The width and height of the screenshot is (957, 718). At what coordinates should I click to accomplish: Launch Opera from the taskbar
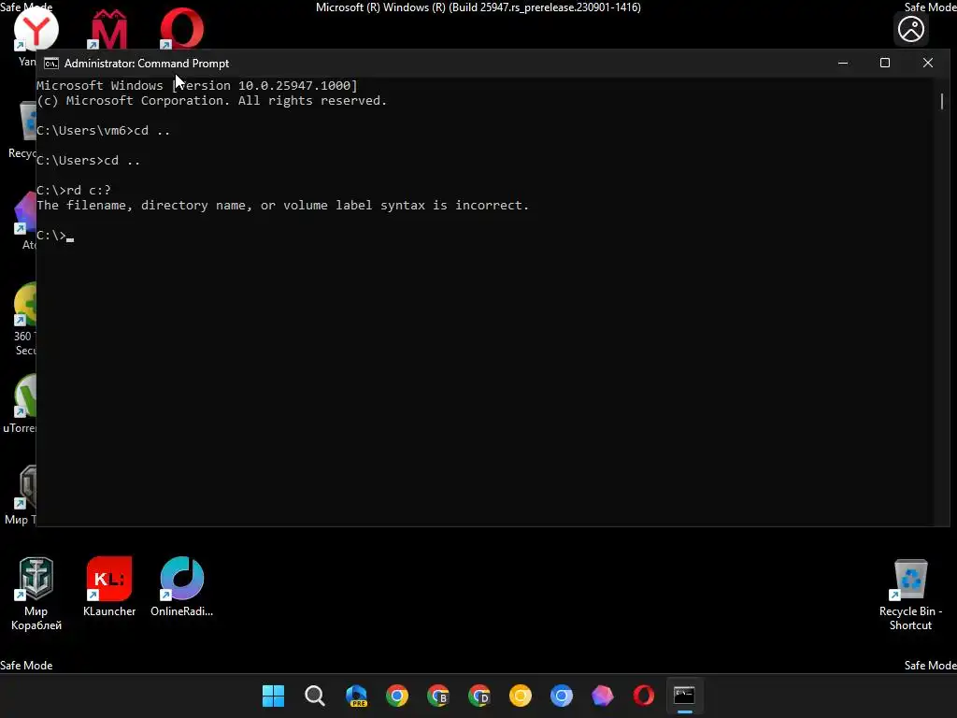[x=644, y=696]
